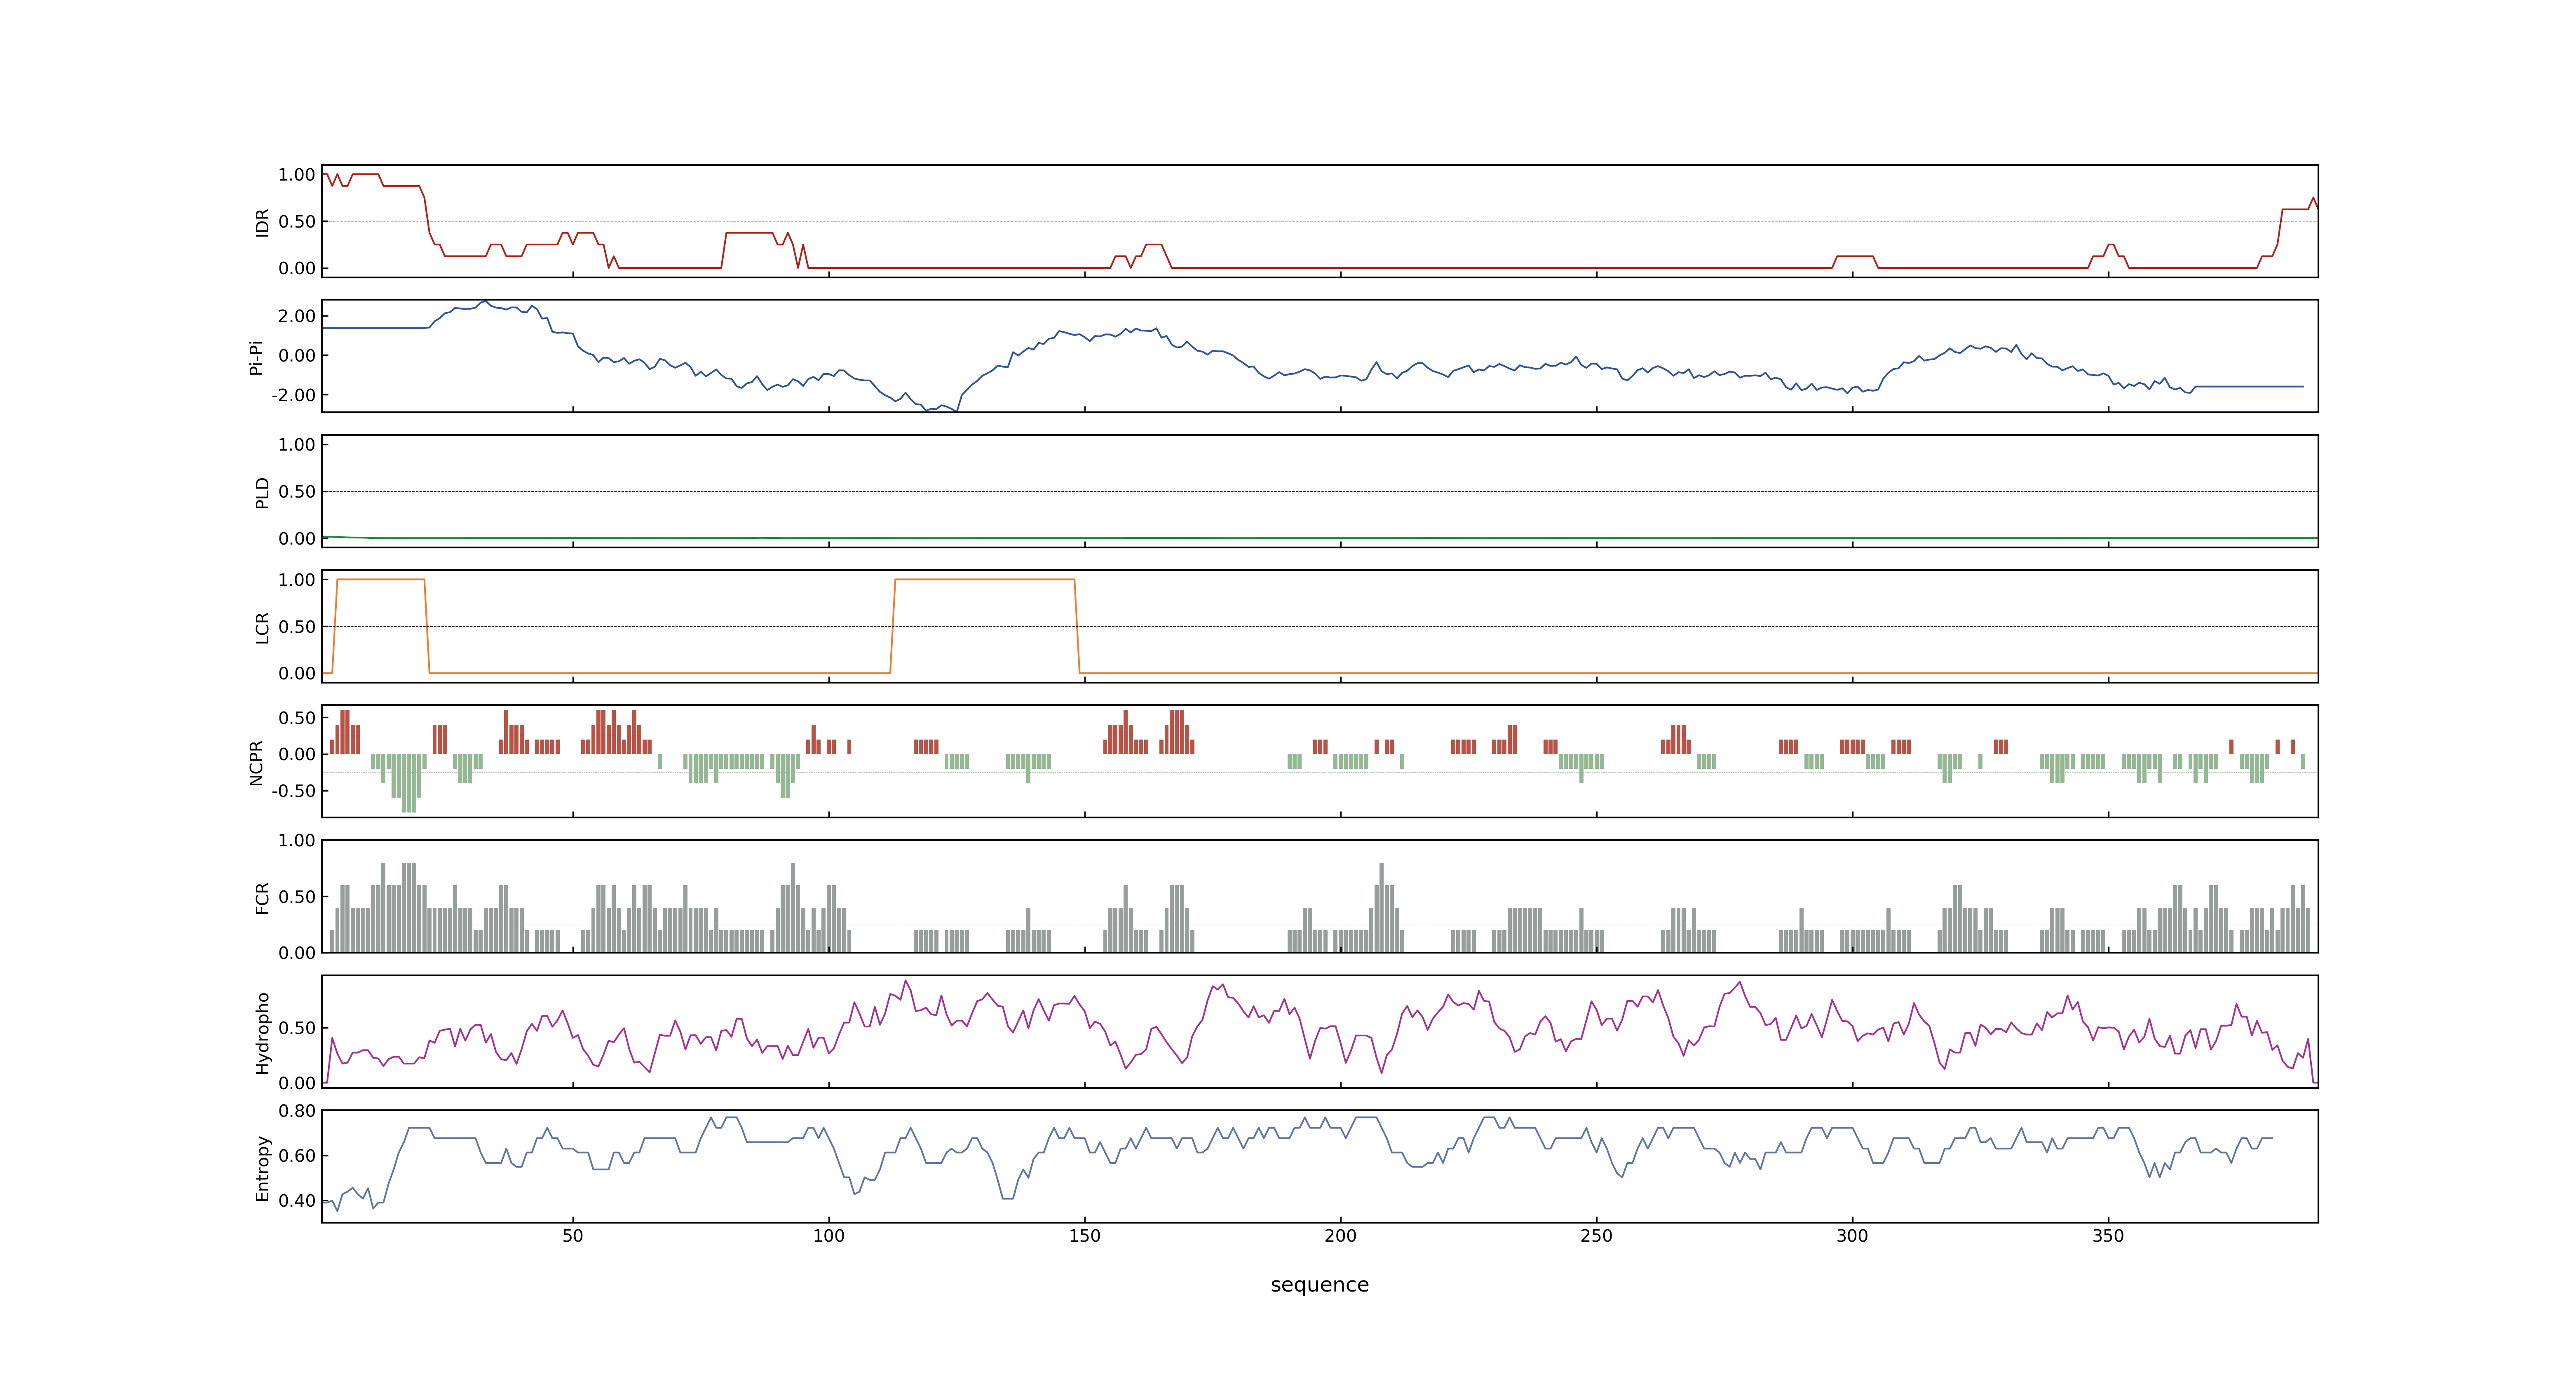The height and width of the screenshot is (1374, 2576).
Task: Click the 1.00 tick in FCR panel
Action: point(297,841)
